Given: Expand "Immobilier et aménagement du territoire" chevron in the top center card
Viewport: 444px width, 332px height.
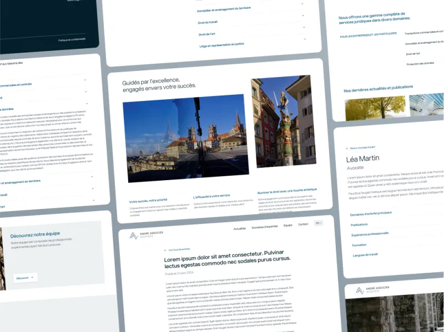Looking at the screenshot, I should click(302, 4).
